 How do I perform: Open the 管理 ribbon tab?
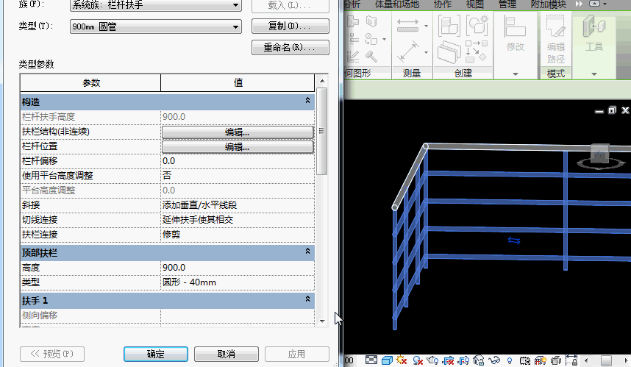click(507, 4)
